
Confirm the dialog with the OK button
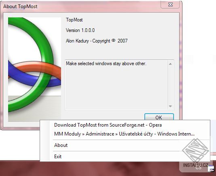[159, 117]
